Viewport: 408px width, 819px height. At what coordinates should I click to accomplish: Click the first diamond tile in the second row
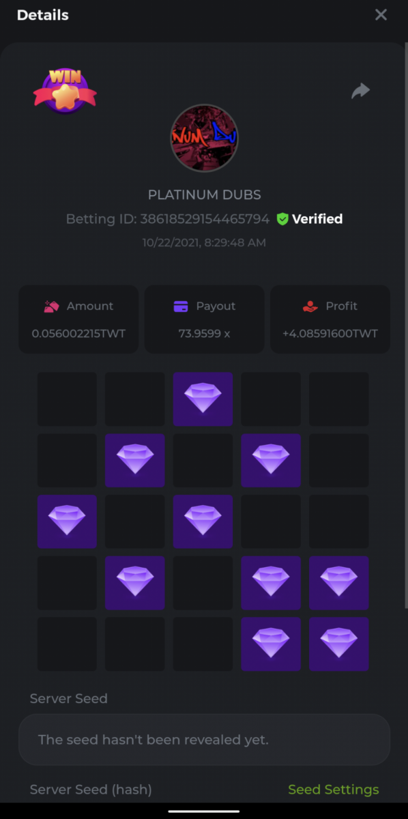pos(134,460)
